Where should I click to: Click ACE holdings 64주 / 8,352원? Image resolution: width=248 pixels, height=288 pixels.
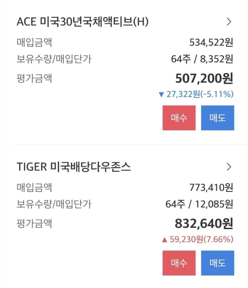click(x=202, y=59)
